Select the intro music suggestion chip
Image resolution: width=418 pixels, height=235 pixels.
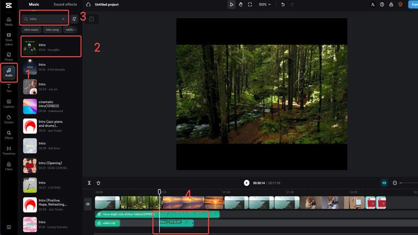point(31,30)
